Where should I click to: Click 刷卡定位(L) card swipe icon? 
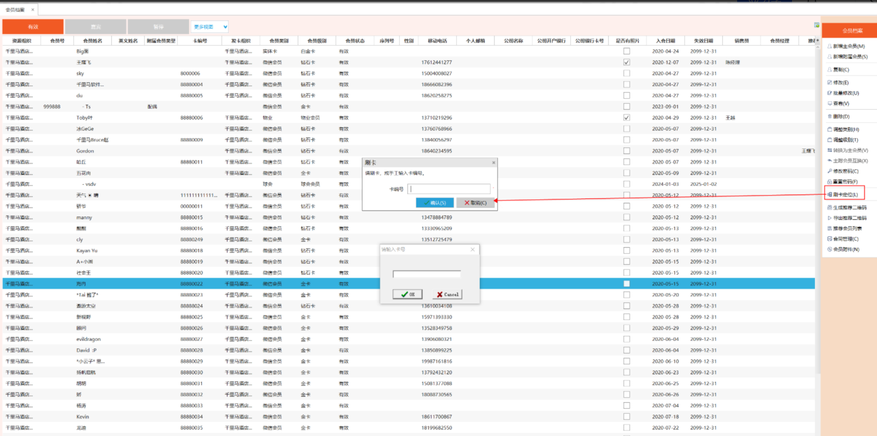830,195
